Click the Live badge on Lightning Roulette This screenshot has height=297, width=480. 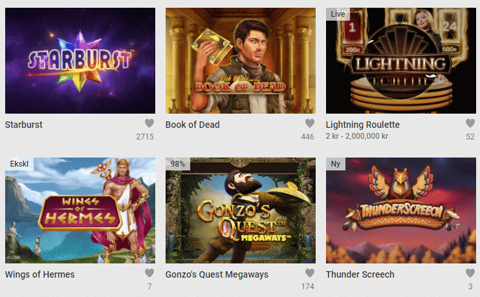pos(338,14)
